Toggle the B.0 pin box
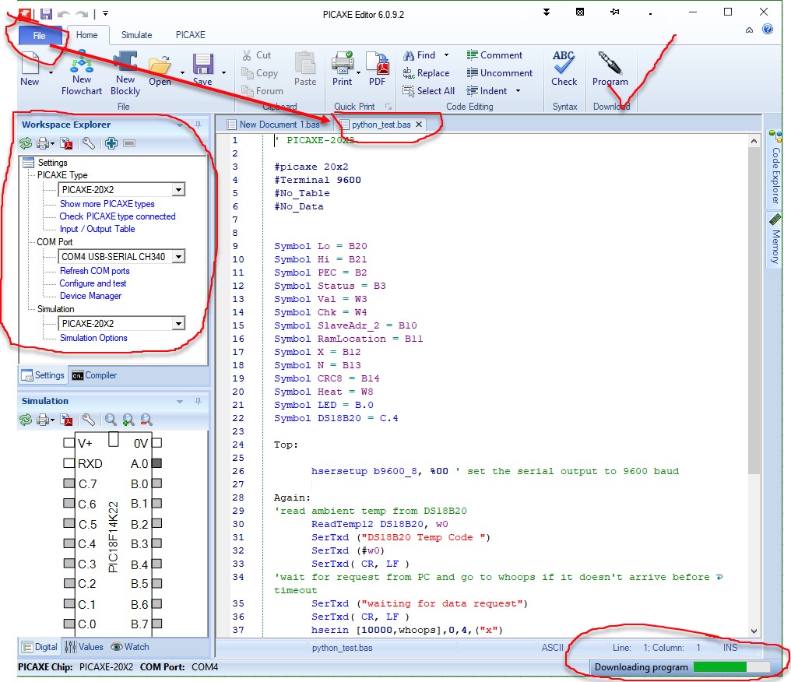 click(x=157, y=483)
